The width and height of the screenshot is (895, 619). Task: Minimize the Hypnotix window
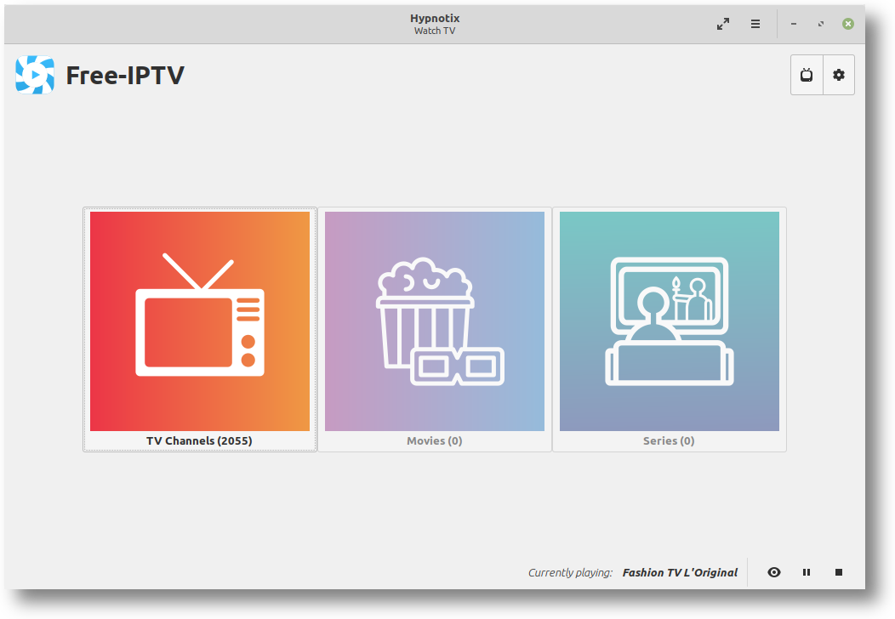point(794,24)
